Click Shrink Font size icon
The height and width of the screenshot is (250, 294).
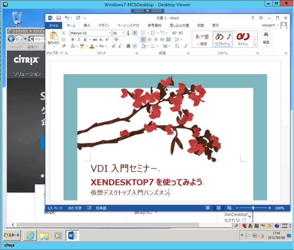pyautogui.click(x=120, y=46)
